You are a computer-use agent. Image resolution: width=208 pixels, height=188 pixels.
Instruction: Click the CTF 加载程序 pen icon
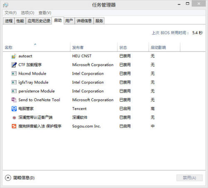[14, 65]
